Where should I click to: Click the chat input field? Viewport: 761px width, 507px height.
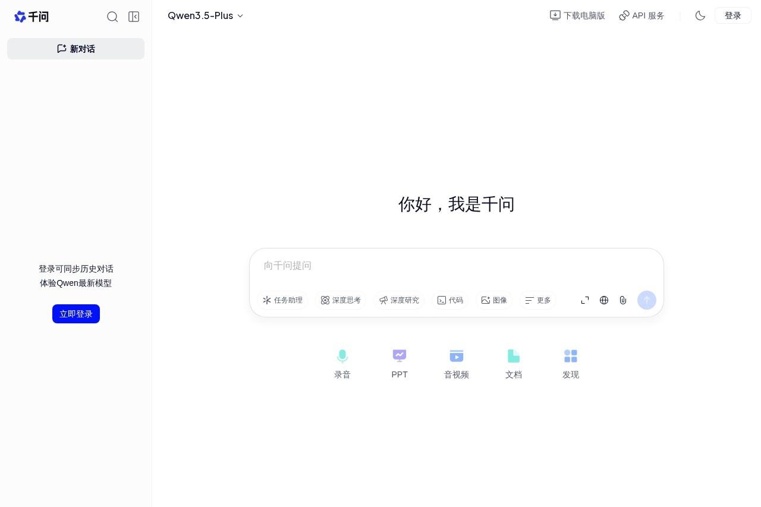pos(416,266)
